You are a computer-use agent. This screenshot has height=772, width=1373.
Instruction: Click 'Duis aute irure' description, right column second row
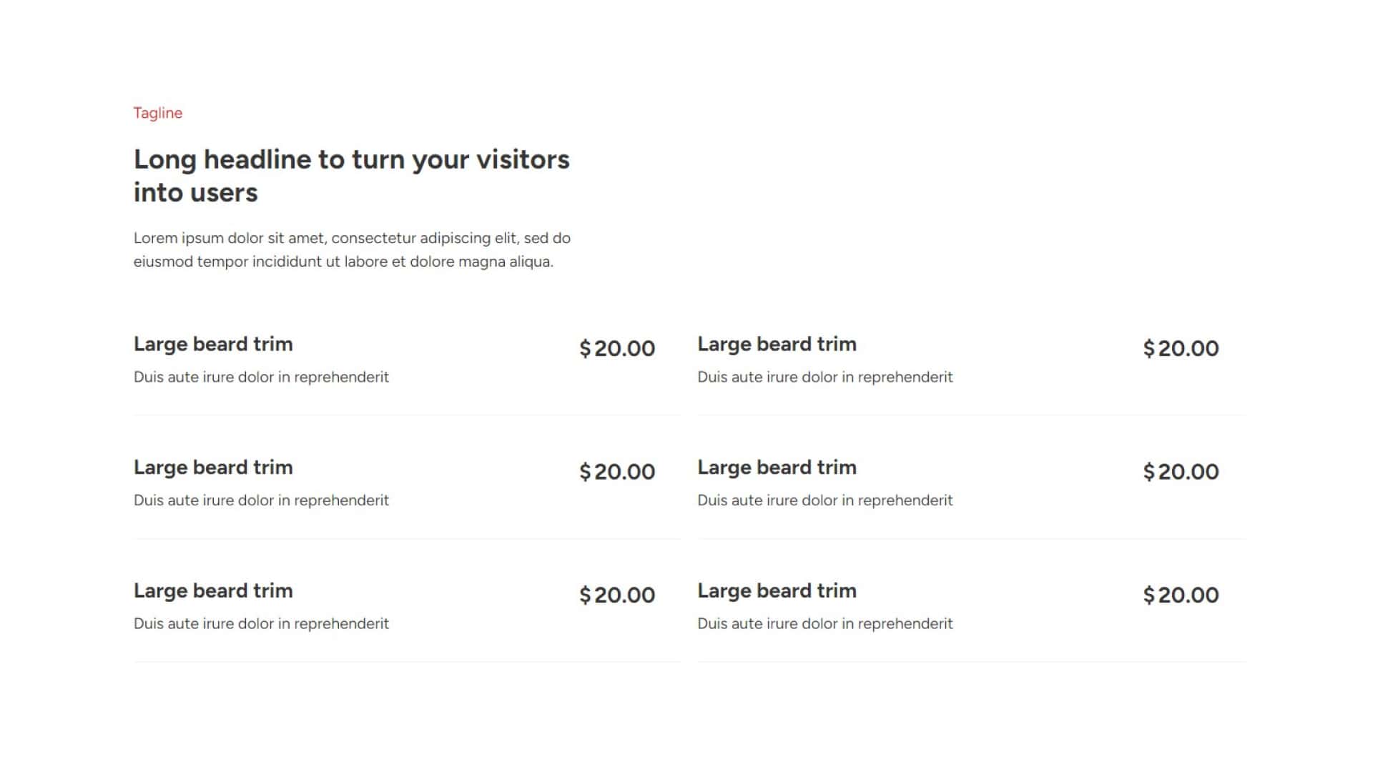[825, 500]
